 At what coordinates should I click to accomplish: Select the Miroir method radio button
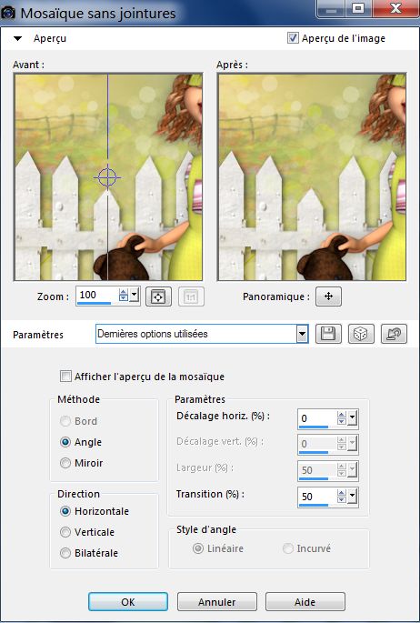[65, 463]
